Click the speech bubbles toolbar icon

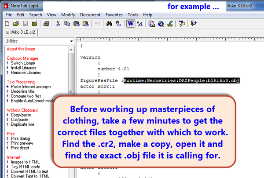[182, 24]
